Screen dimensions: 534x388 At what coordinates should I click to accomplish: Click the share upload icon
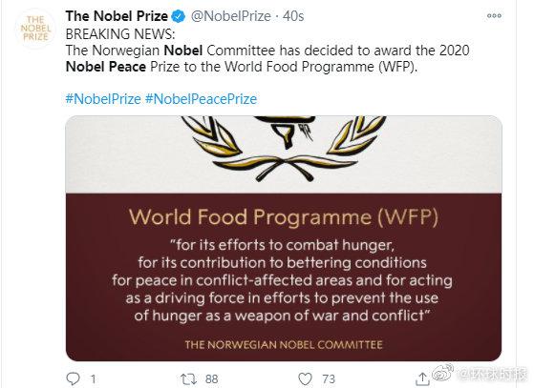(422, 379)
